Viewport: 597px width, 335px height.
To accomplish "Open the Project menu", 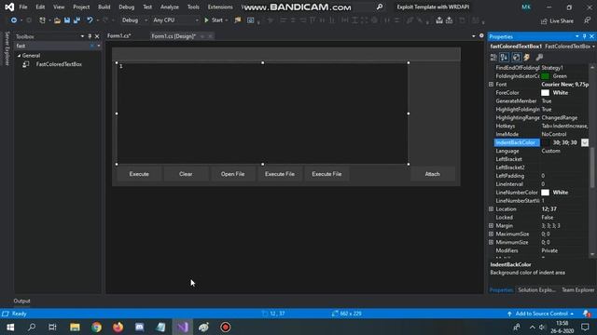I will tap(81, 7).
